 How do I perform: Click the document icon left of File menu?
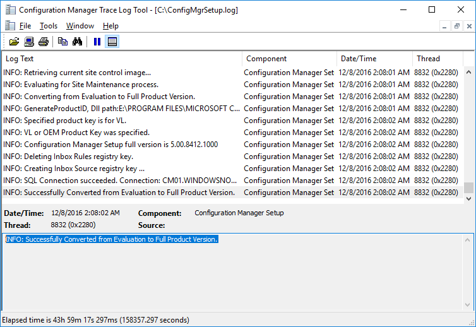[x=10, y=26]
